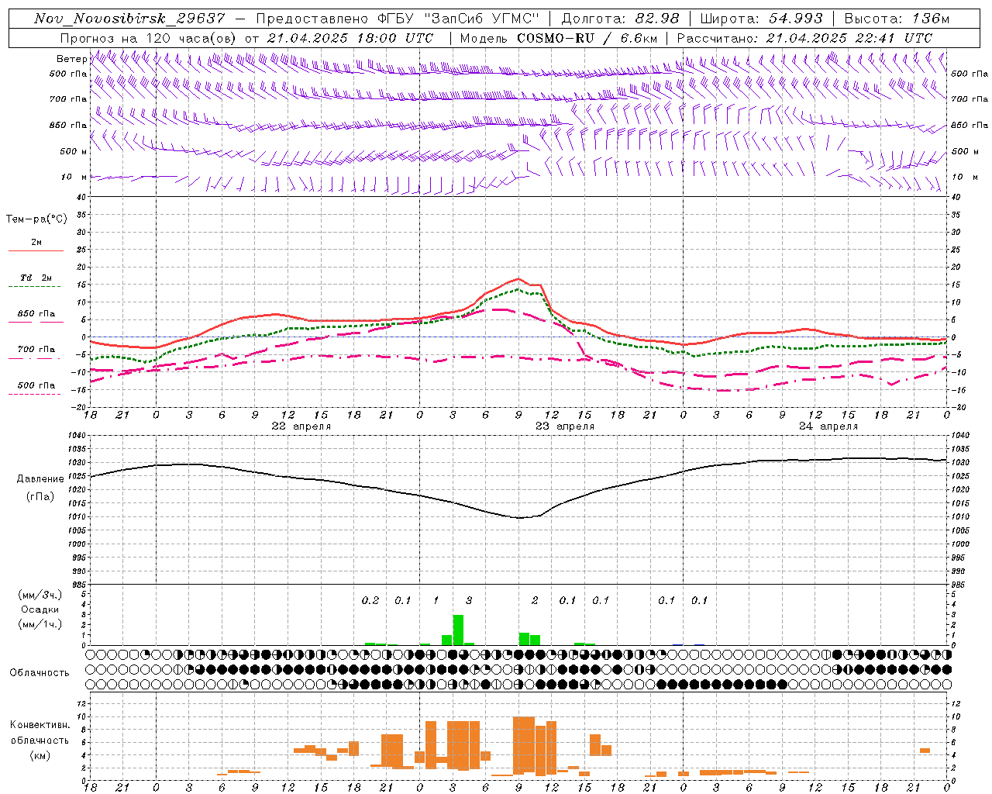Click the "(мм/3ч.)" precipitation unit label
Image resolution: width=992 pixels, height=794 pixels.
click(x=40, y=595)
